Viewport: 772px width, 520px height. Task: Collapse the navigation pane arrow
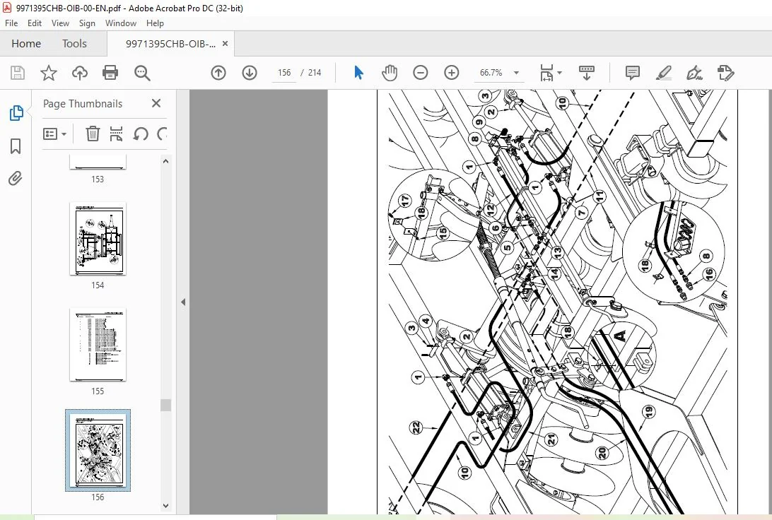pos(183,302)
